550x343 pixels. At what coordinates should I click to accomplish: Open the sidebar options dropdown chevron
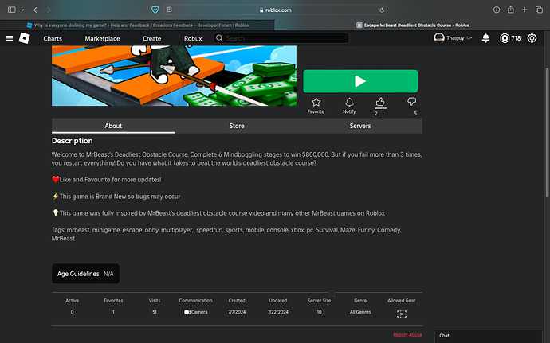pyautogui.click(x=22, y=10)
